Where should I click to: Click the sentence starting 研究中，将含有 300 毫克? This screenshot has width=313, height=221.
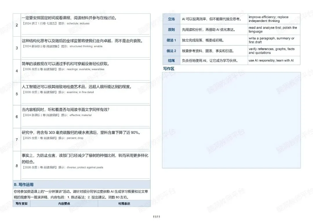click(x=81, y=132)
